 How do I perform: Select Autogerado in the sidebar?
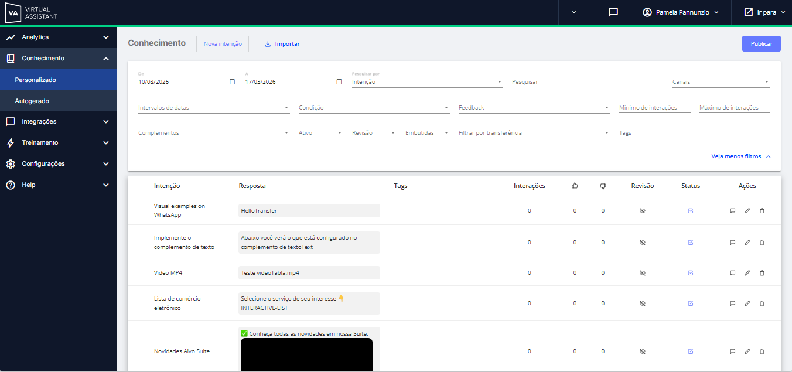pos(32,101)
